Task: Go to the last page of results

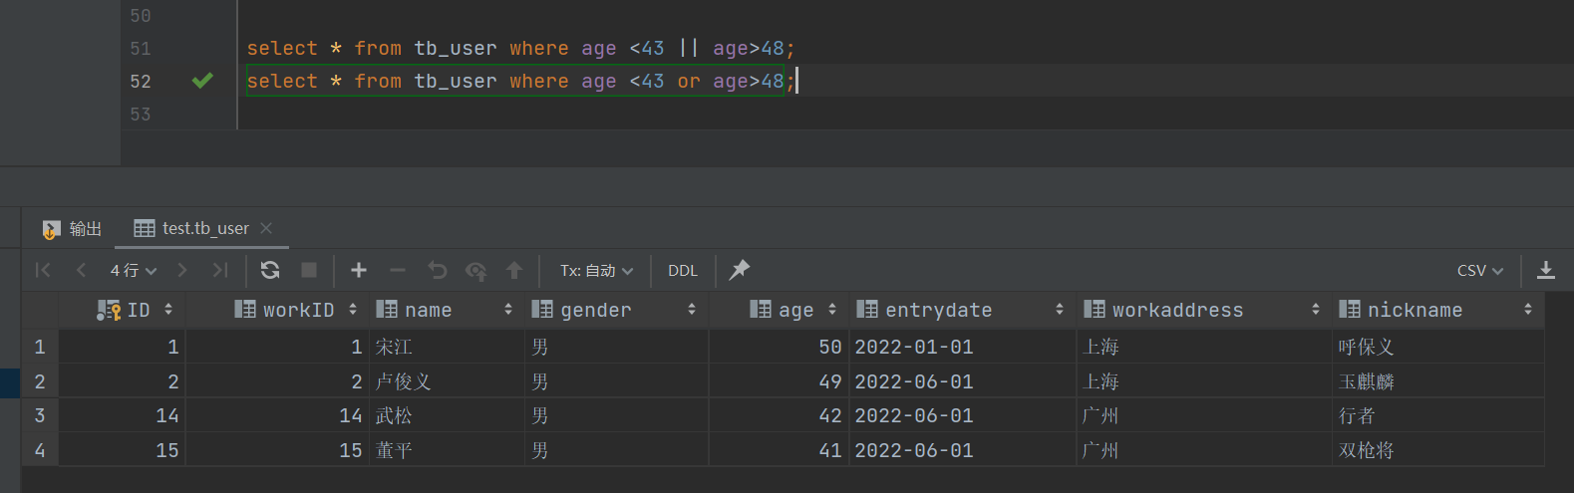Action: (220, 270)
